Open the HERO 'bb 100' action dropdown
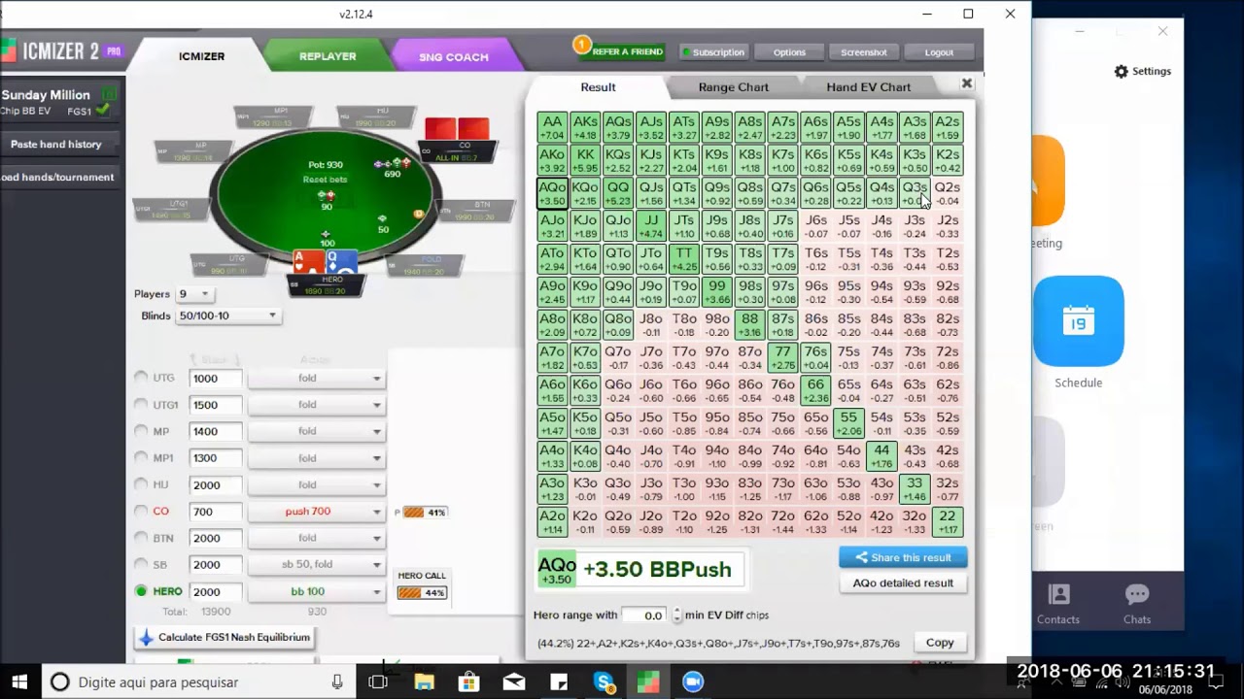The image size is (1244, 699). pos(317,591)
